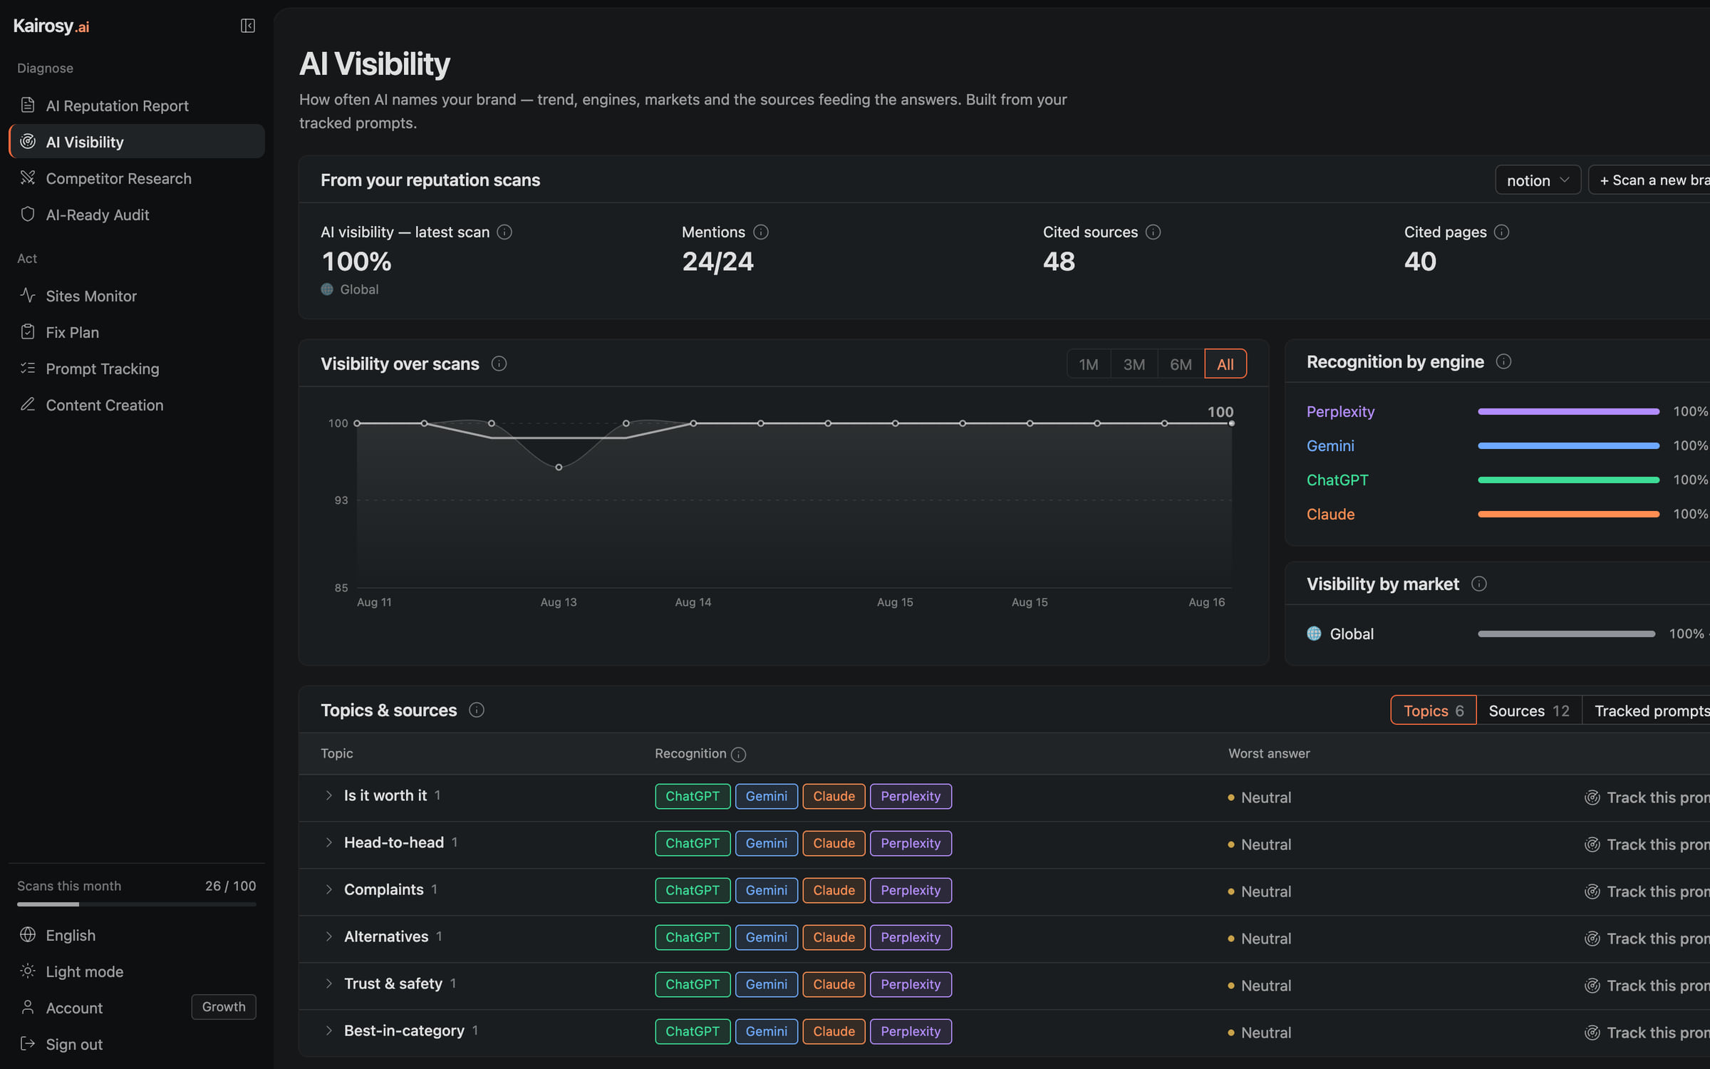Open info tooltip next to Cited pages
The image size is (1710, 1069).
tap(1501, 232)
